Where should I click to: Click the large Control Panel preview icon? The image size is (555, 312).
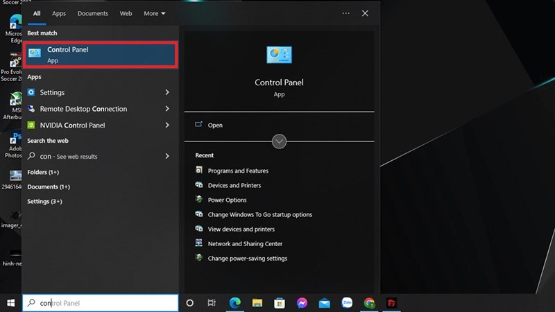pos(280,55)
